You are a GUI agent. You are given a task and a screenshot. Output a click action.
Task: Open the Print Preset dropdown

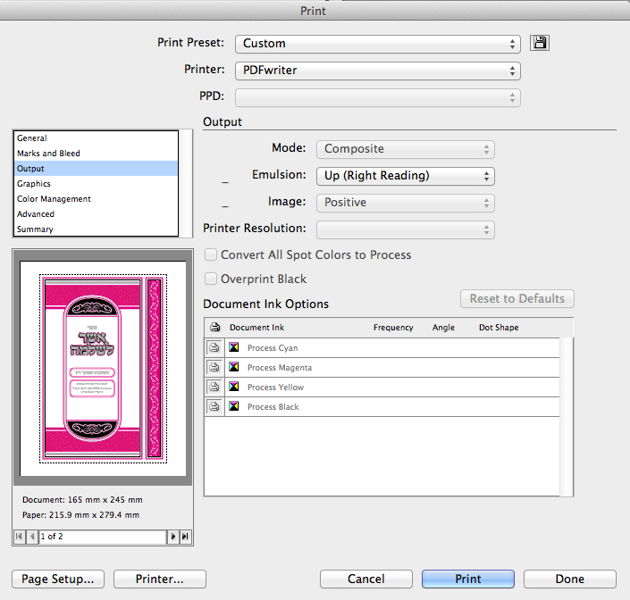tap(377, 43)
